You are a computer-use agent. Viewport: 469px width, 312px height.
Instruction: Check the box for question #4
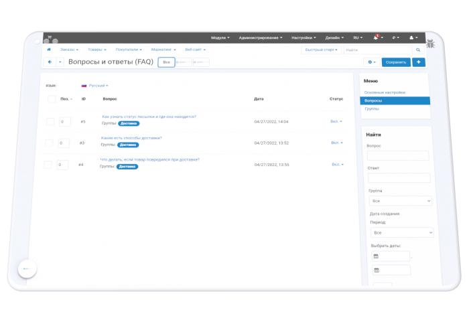pos(48,165)
